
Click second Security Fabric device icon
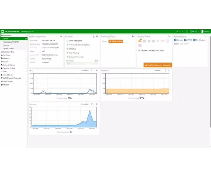pyautogui.click(x=144, y=41)
